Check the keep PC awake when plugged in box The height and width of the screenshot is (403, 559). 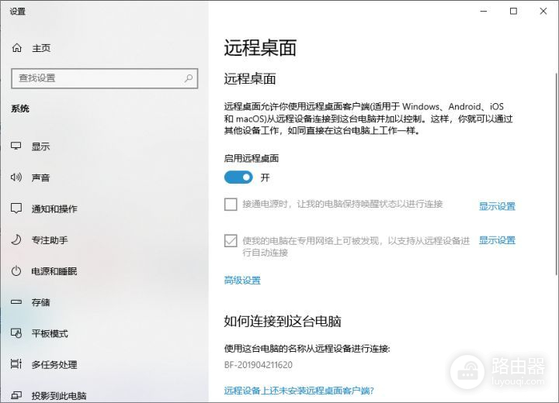[x=231, y=205]
